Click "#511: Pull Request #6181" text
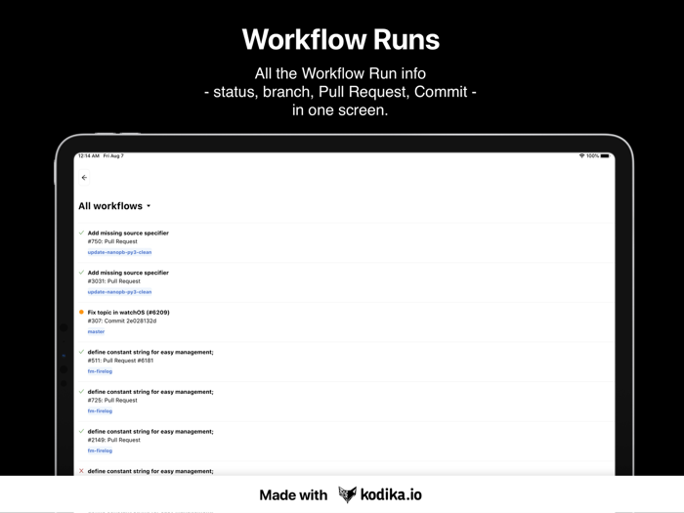The height and width of the screenshot is (513, 684). click(x=120, y=361)
